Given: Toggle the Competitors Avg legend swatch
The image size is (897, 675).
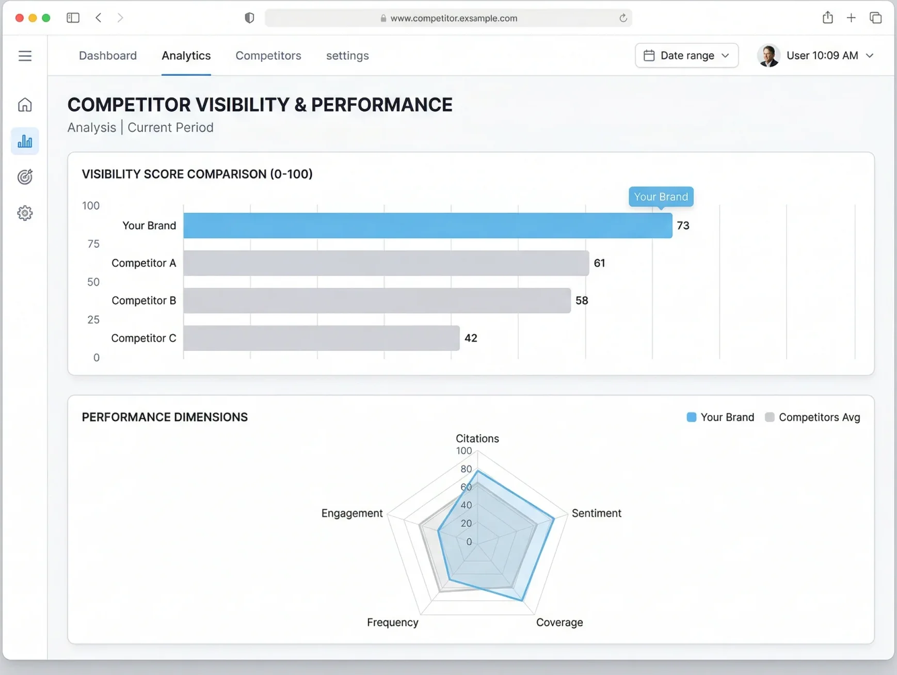Looking at the screenshot, I should pos(770,417).
